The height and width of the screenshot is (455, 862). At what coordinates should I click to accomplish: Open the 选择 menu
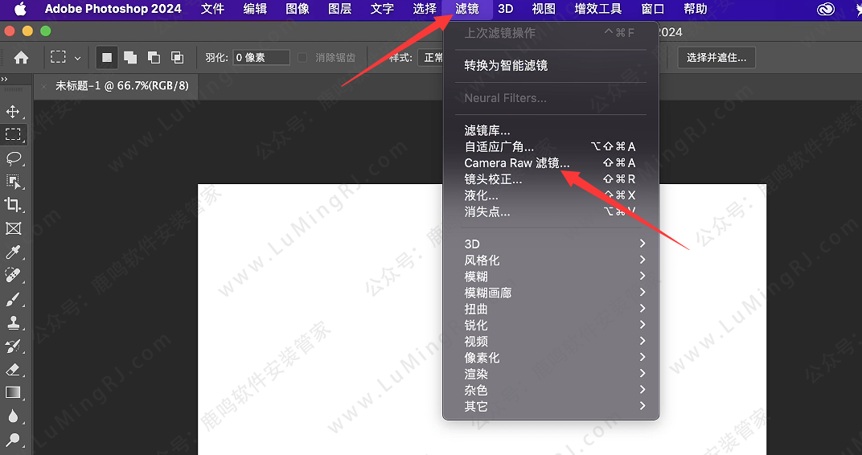click(x=425, y=9)
